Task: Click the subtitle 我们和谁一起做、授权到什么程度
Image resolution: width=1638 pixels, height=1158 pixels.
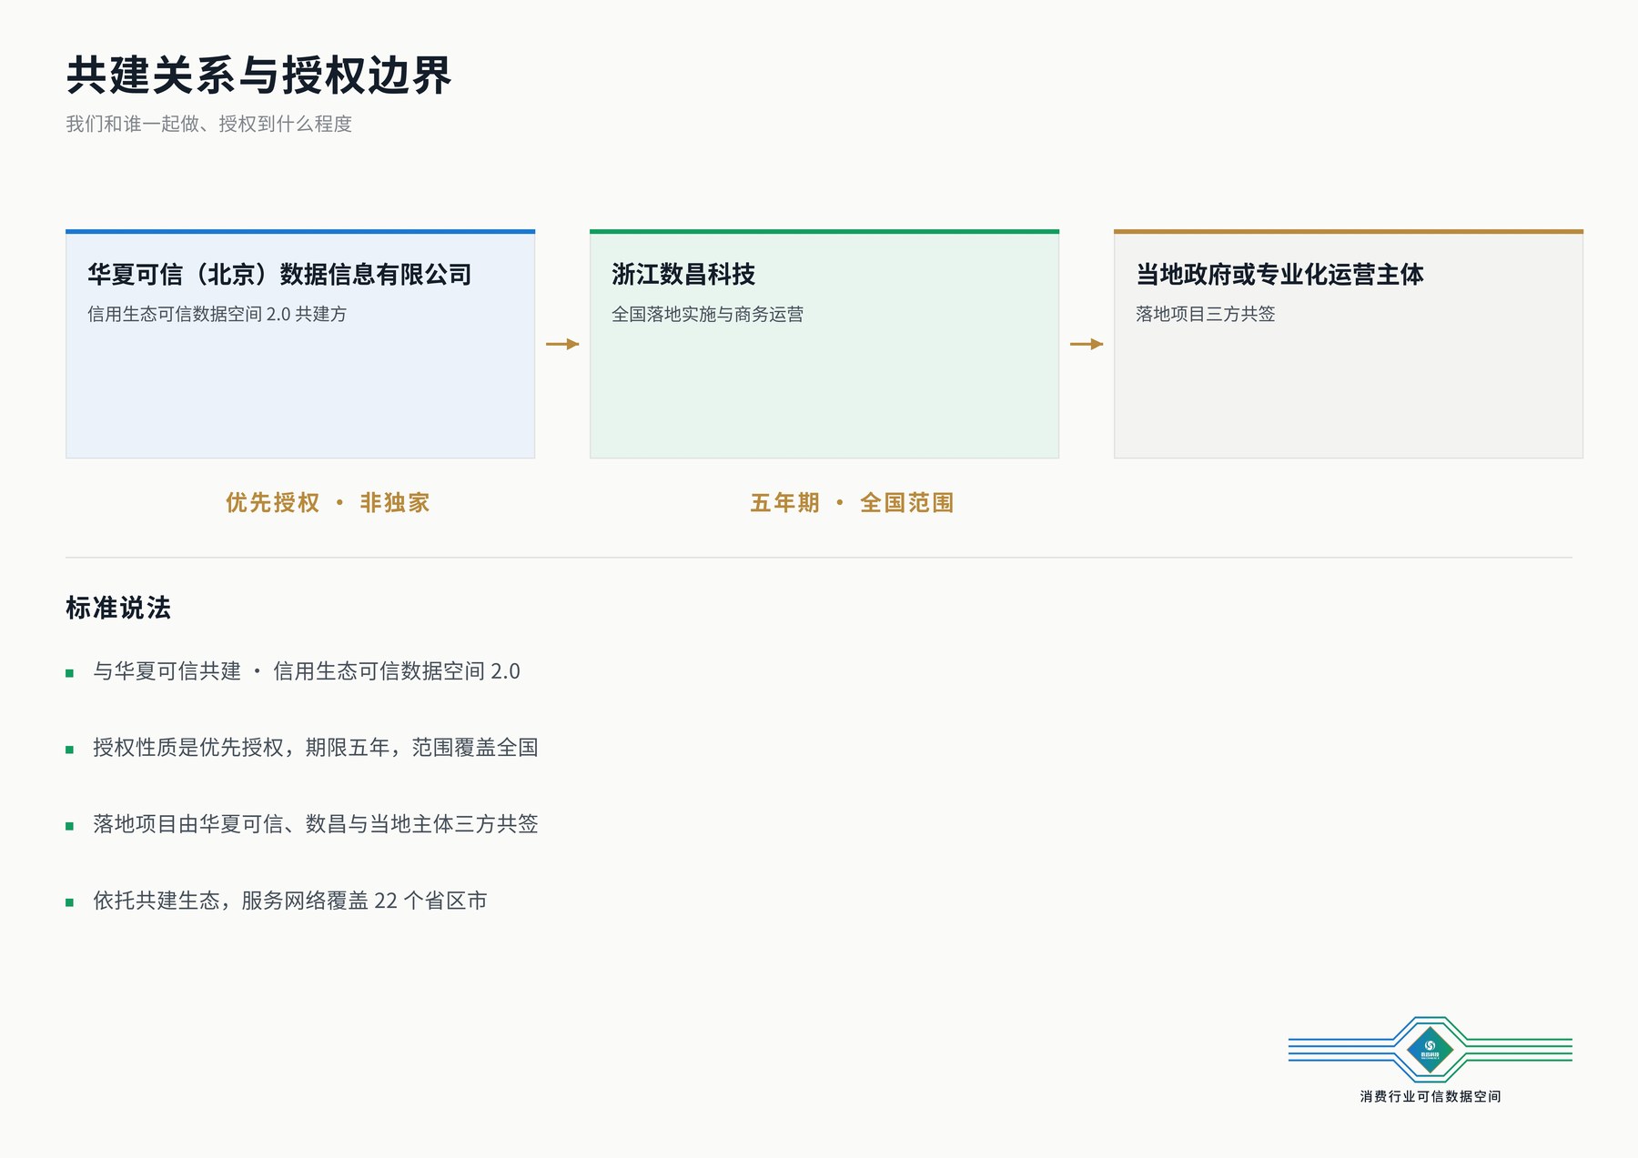Action: (x=208, y=124)
